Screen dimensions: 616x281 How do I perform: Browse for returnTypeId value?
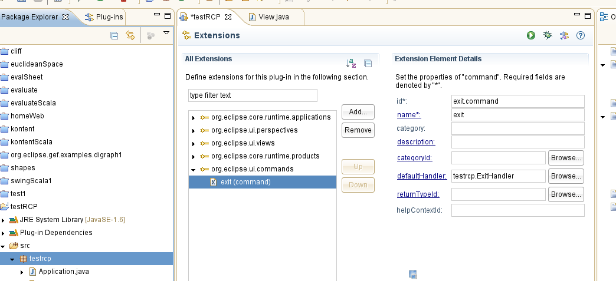coord(566,194)
